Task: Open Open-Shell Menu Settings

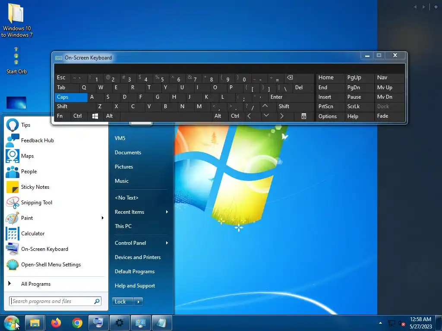Action: click(x=56, y=265)
